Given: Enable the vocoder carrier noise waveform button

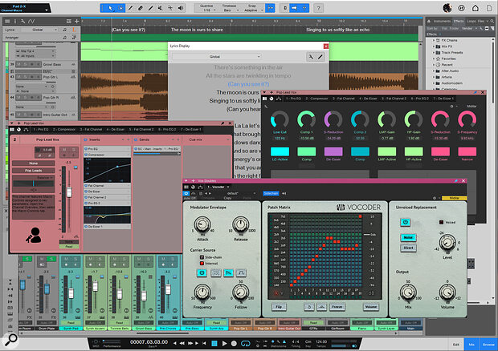Looking at the screenshot, I should pos(215,272).
